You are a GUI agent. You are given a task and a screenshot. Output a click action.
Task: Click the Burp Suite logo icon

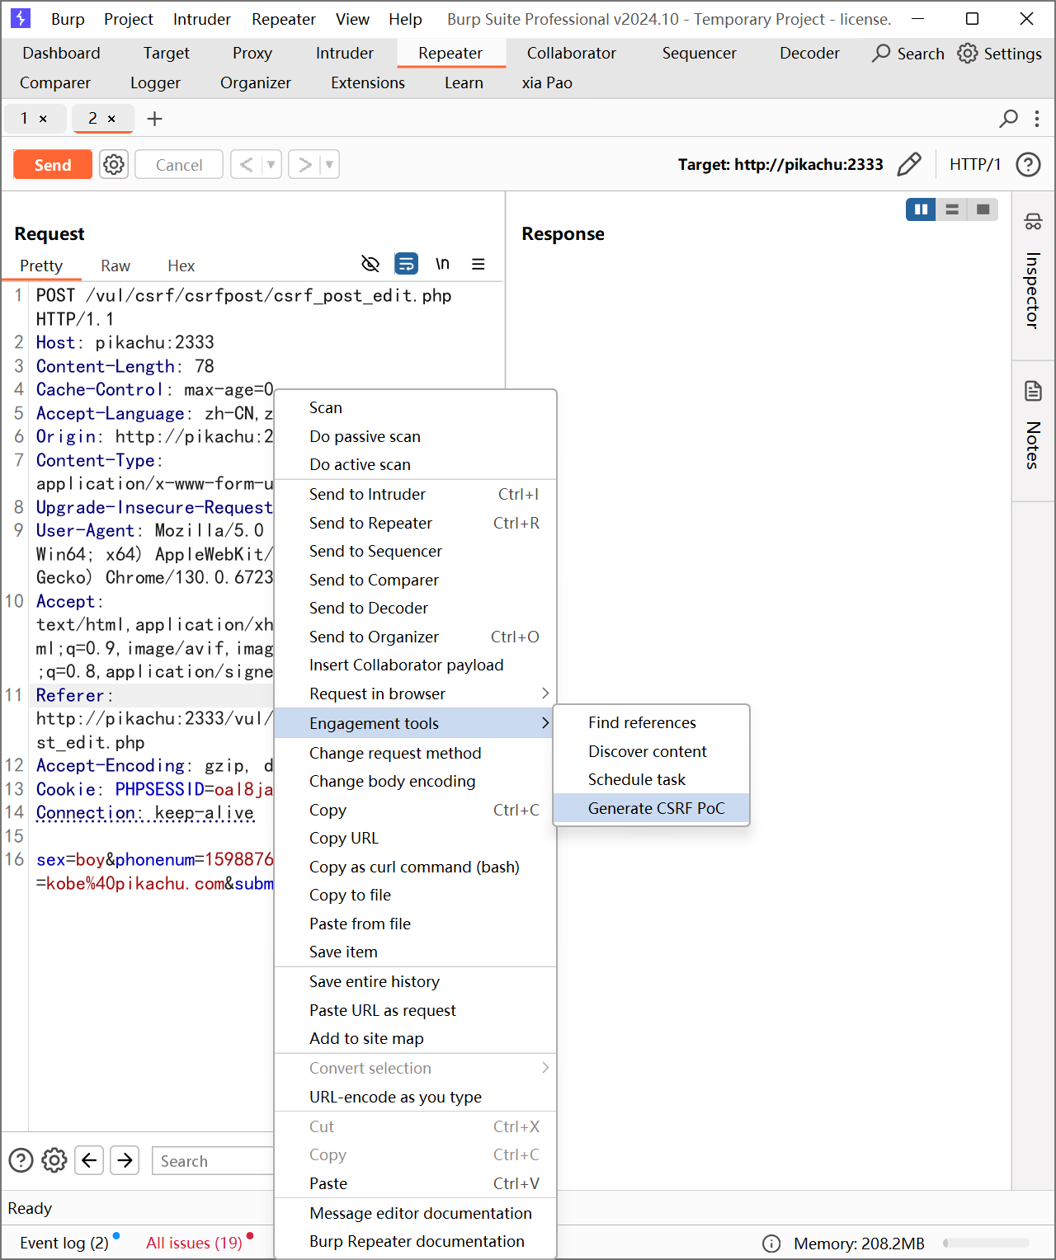tap(21, 18)
